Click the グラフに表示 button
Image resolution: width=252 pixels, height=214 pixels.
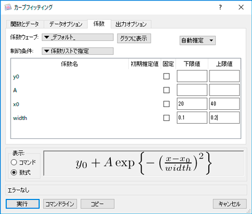pos(134,38)
